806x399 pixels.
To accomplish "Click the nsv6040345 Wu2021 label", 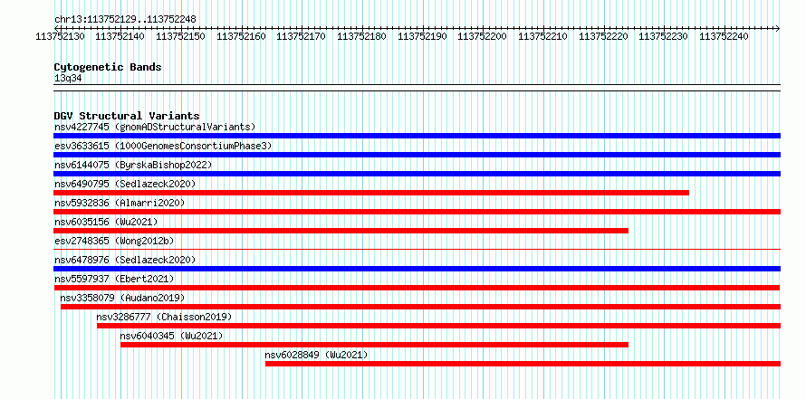I will pyautogui.click(x=172, y=336).
